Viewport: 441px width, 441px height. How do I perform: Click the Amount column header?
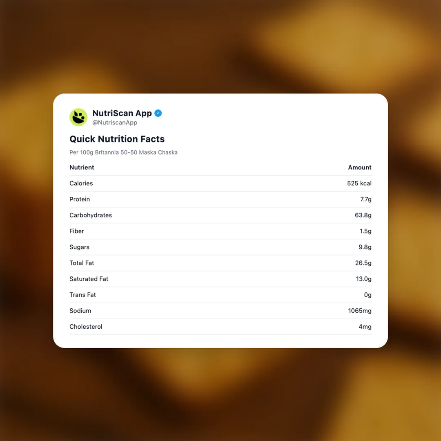tap(359, 167)
